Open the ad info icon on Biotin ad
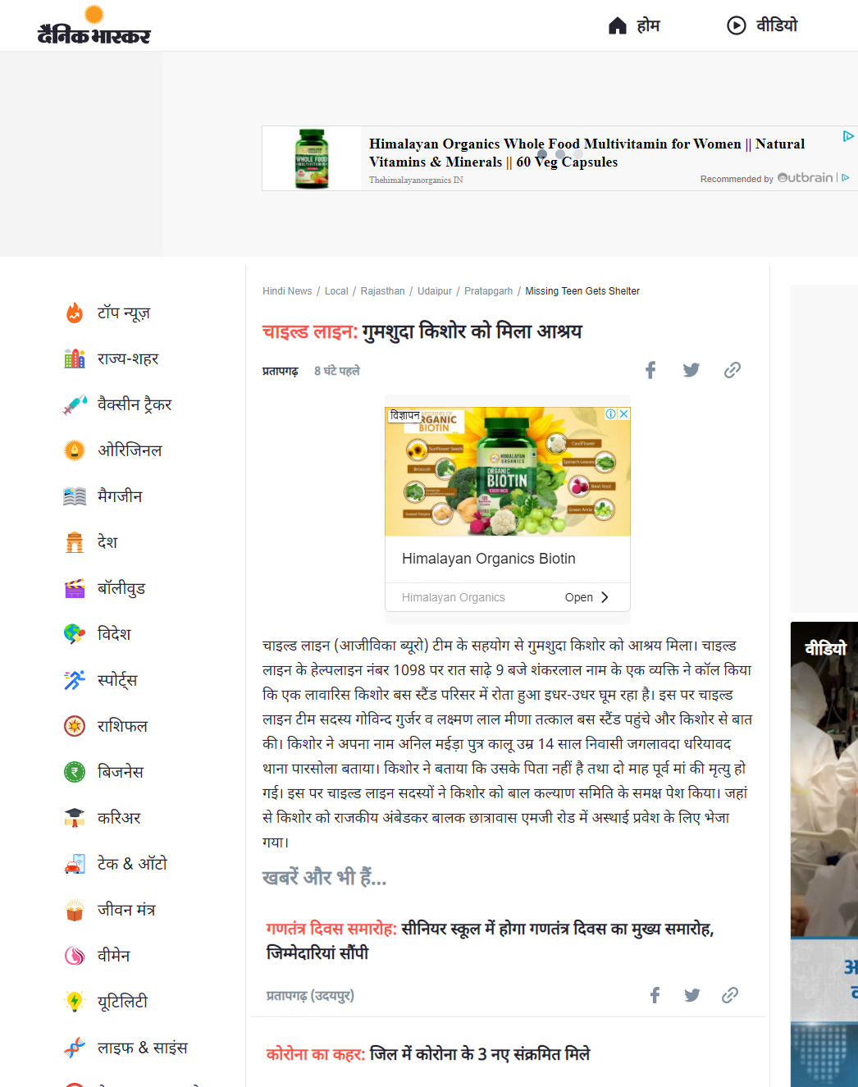 tap(611, 414)
